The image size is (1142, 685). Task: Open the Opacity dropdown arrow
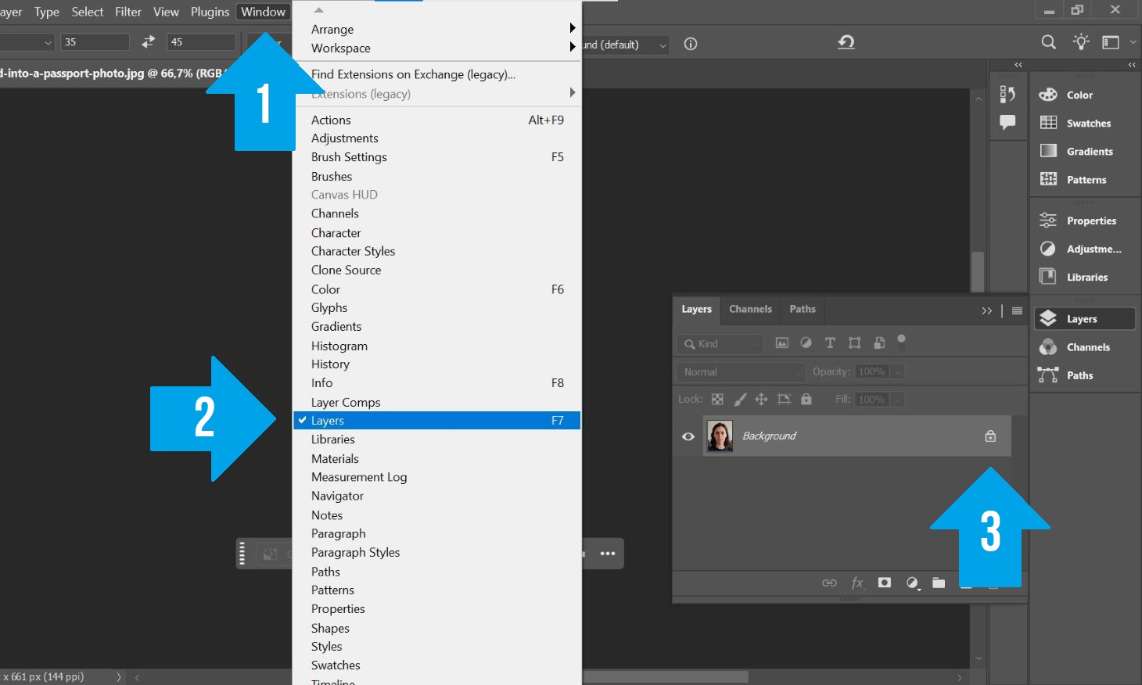[x=898, y=371]
